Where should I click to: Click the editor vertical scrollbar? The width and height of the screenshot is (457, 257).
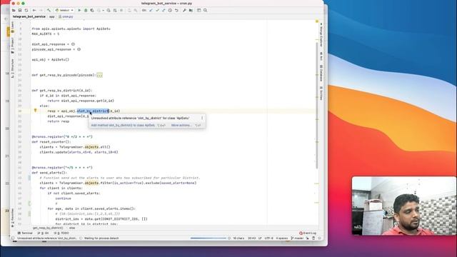[317, 105]
